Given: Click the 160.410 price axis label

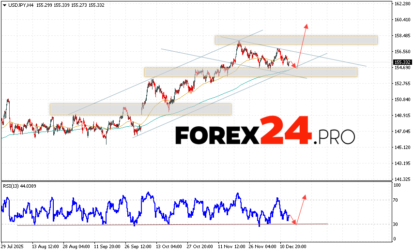Looking at the screenshot, I should tap(402, 20).
